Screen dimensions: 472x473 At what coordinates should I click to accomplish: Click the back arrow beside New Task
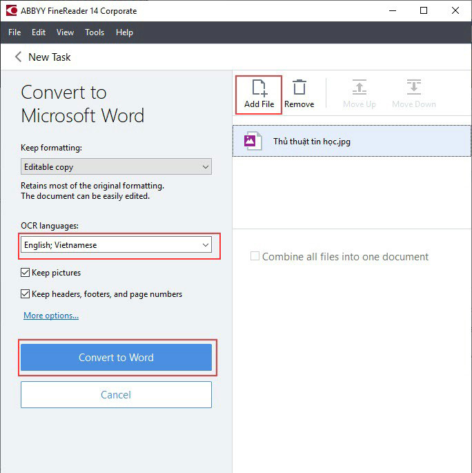click(x=18, y=57)
